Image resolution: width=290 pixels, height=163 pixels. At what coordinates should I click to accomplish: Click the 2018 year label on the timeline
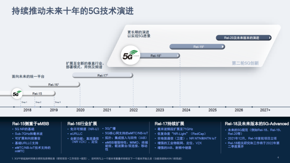pyautogui.click(x=28, y=110)
